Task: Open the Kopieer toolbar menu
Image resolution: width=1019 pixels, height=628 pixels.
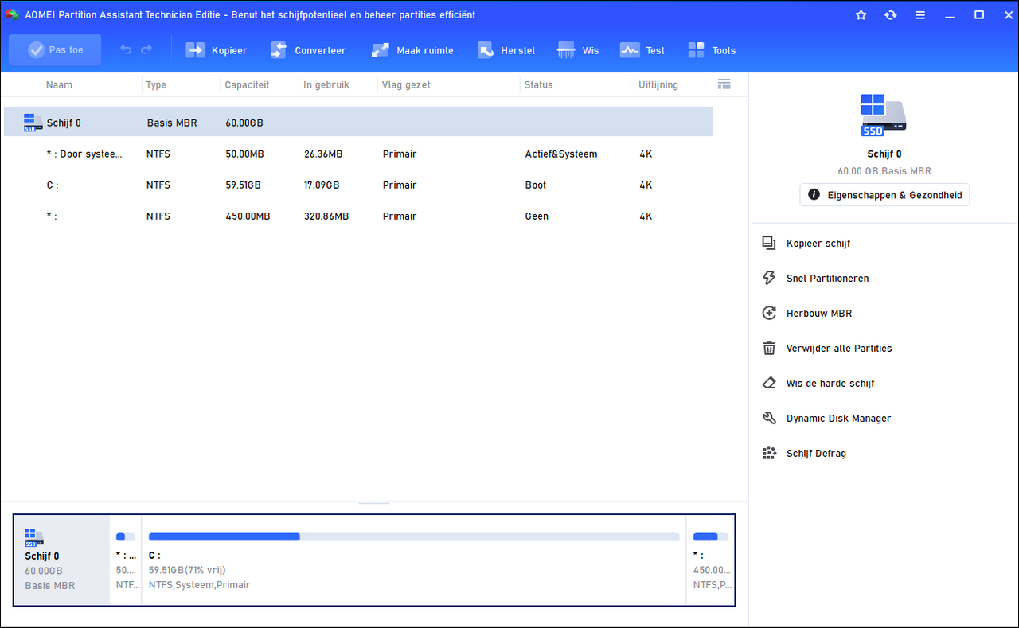Action: (217, 50)
